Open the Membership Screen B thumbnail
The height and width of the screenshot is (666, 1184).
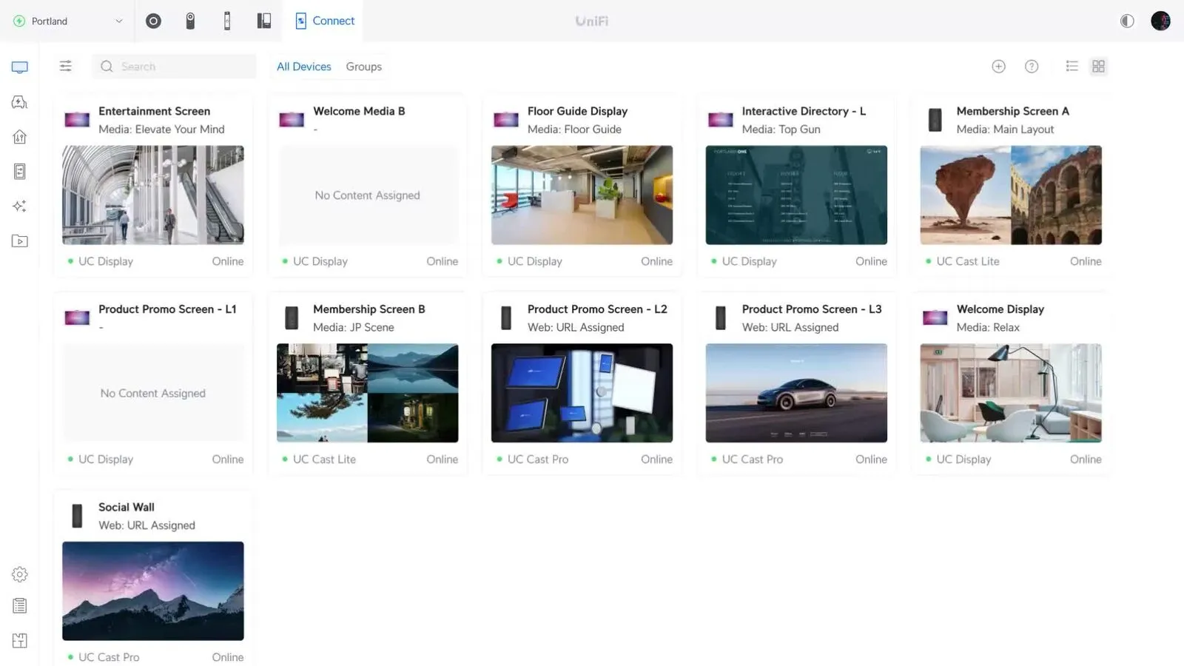(368, 393)
